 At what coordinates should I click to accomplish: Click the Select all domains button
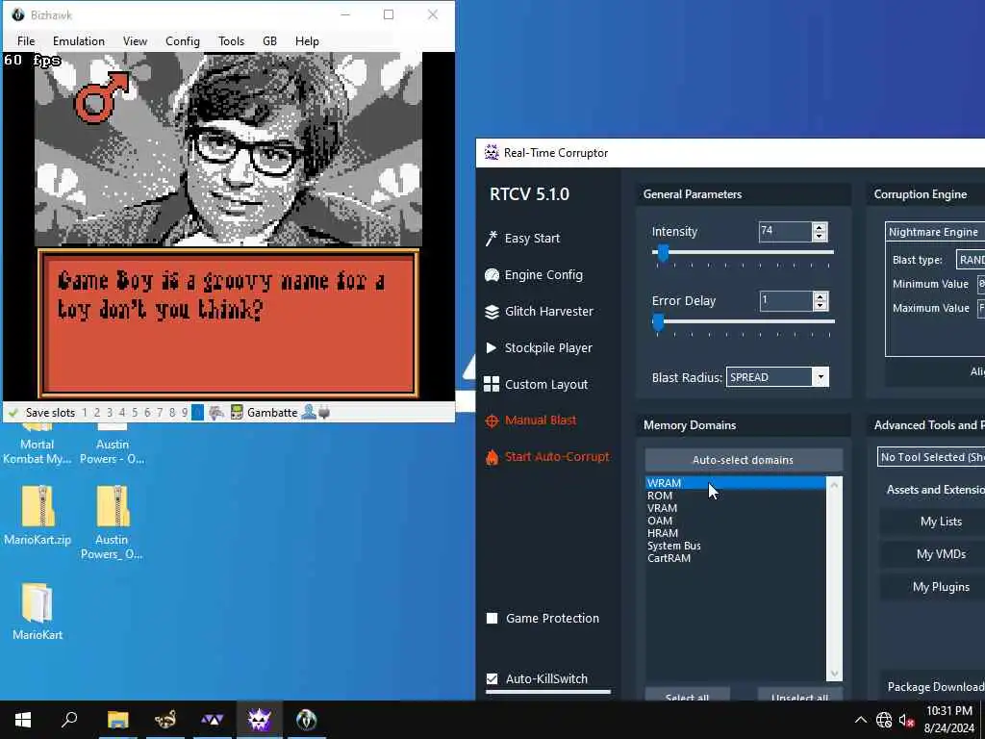[687, 695]
